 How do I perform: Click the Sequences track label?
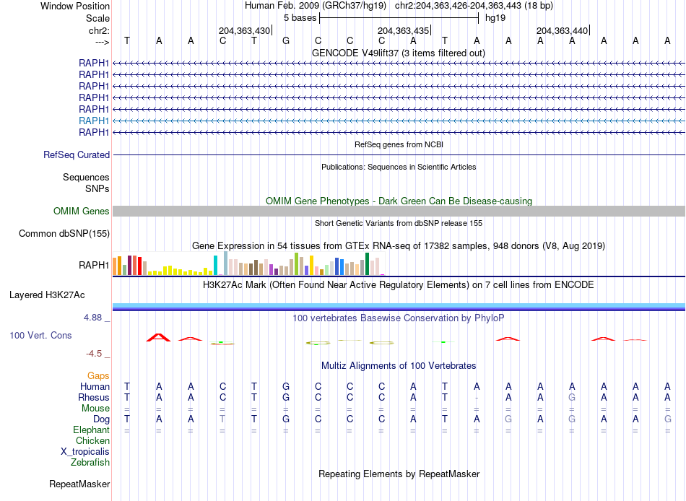[86, 177]
